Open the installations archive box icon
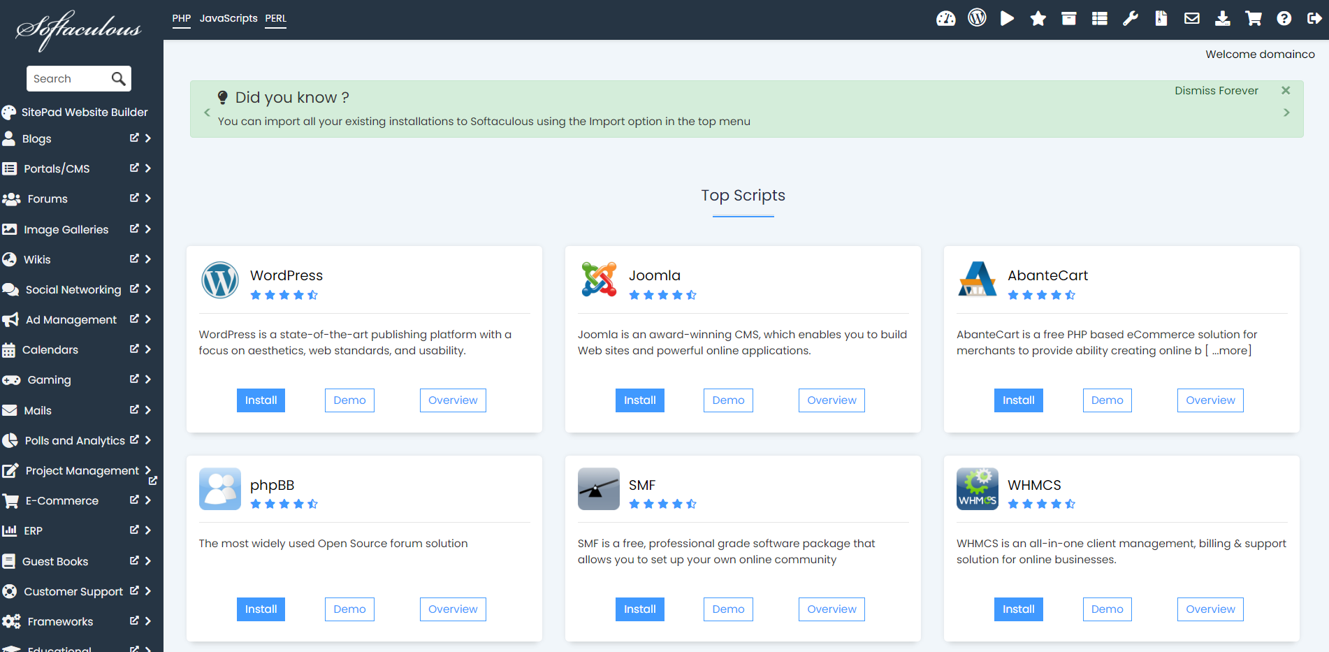The width and height of the screenshot is (1329, 652). [x=1069, y=19]
